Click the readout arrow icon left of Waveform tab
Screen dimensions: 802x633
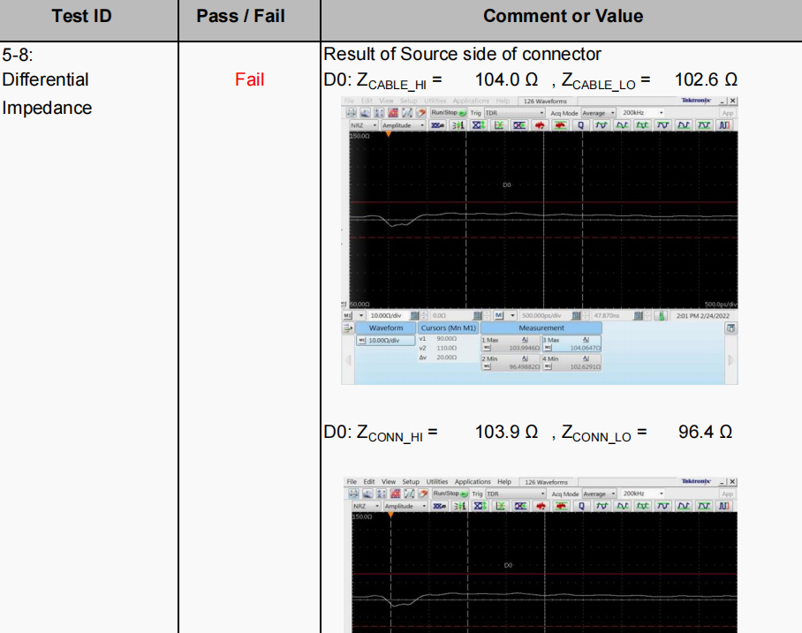(348, 328)
